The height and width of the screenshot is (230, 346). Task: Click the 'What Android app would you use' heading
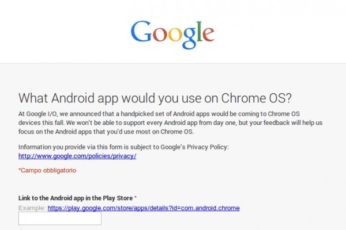[155, 98]
